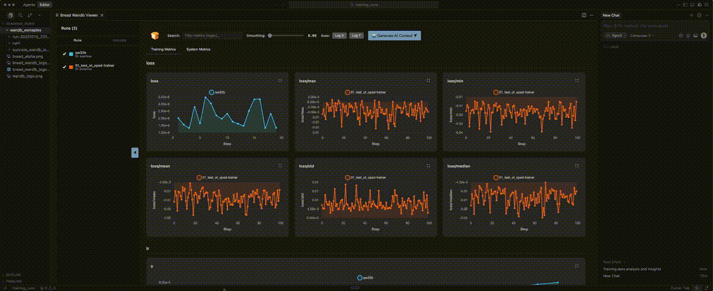Click the training_runs status bar item

tap(24, 288)
